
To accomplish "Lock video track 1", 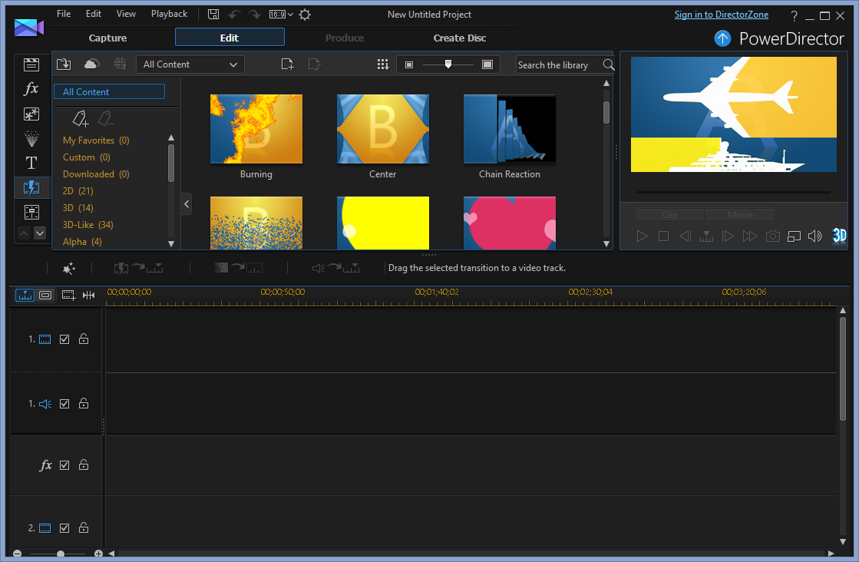I will click(83, 339).
